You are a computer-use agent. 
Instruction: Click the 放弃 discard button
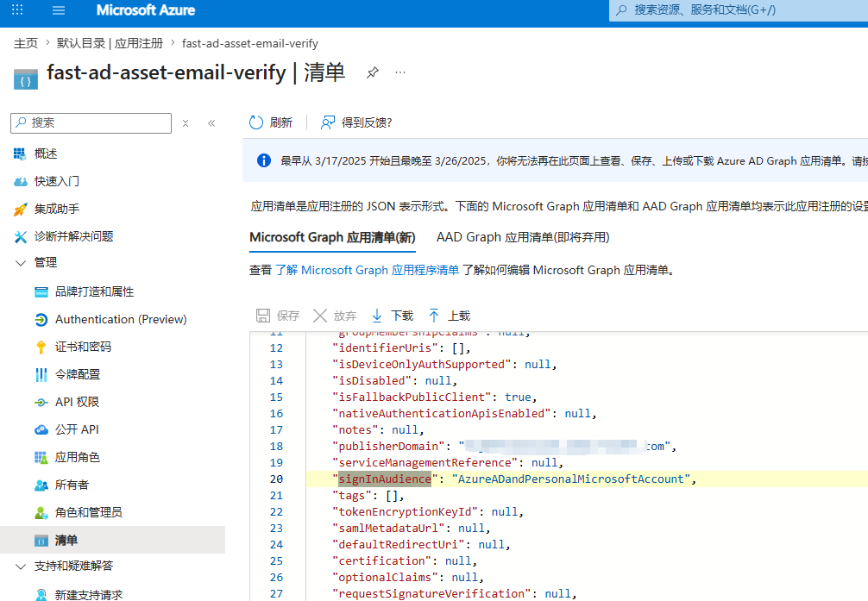tap(335, 316)
